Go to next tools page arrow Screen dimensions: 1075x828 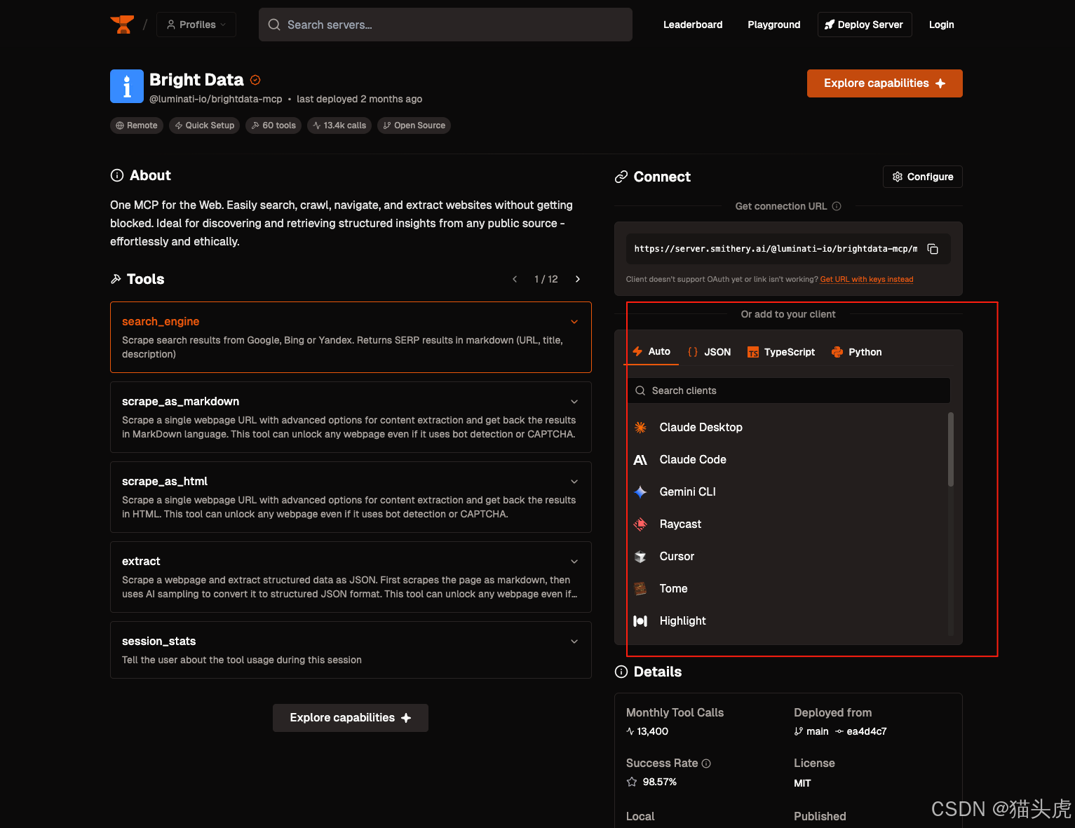pyautogui.click(x=578, y=279)
